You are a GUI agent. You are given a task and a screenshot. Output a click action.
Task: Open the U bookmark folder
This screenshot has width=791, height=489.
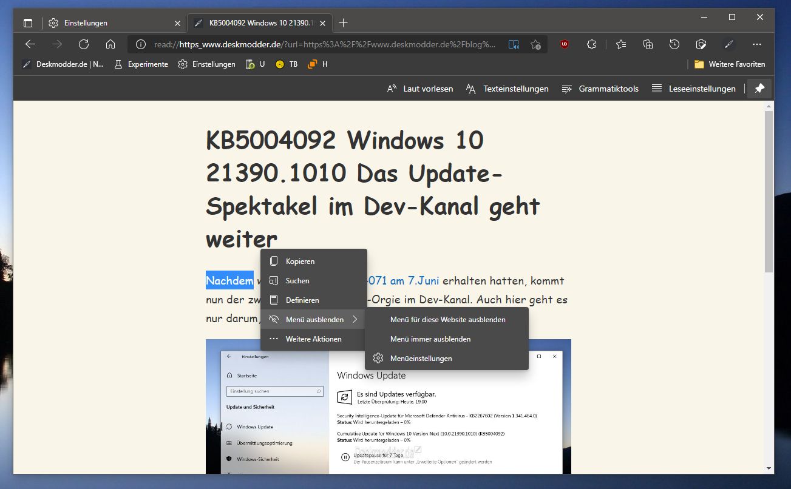tap(255, 64)
